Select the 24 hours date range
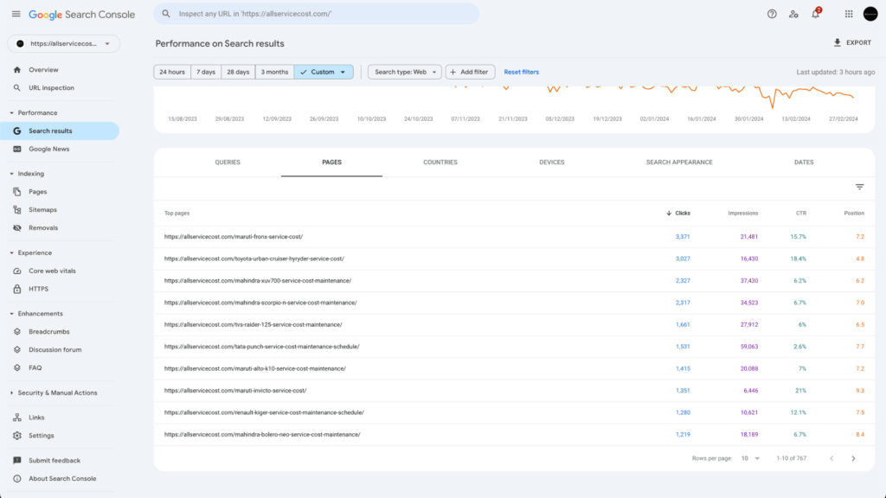 tap(172, 73)
